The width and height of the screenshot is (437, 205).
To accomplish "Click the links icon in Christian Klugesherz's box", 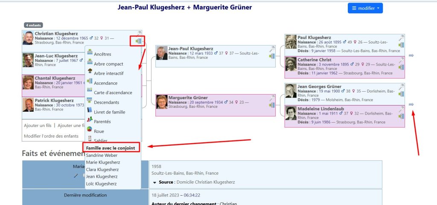I will [x=138, y=41].
